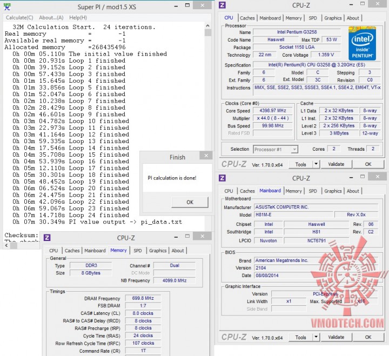Viewport: 389px width, 356px height.
Task: Click the BIOS version 2104 field
Action: tap(316, 268)
